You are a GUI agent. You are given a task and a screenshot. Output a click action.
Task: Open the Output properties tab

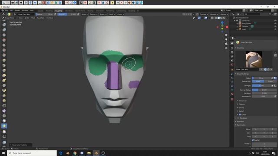[x=232, y=52]
